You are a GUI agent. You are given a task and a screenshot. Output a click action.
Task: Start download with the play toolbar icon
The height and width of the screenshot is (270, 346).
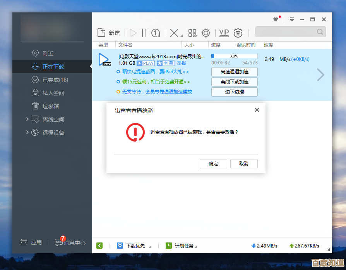click(x=133, y=33)
